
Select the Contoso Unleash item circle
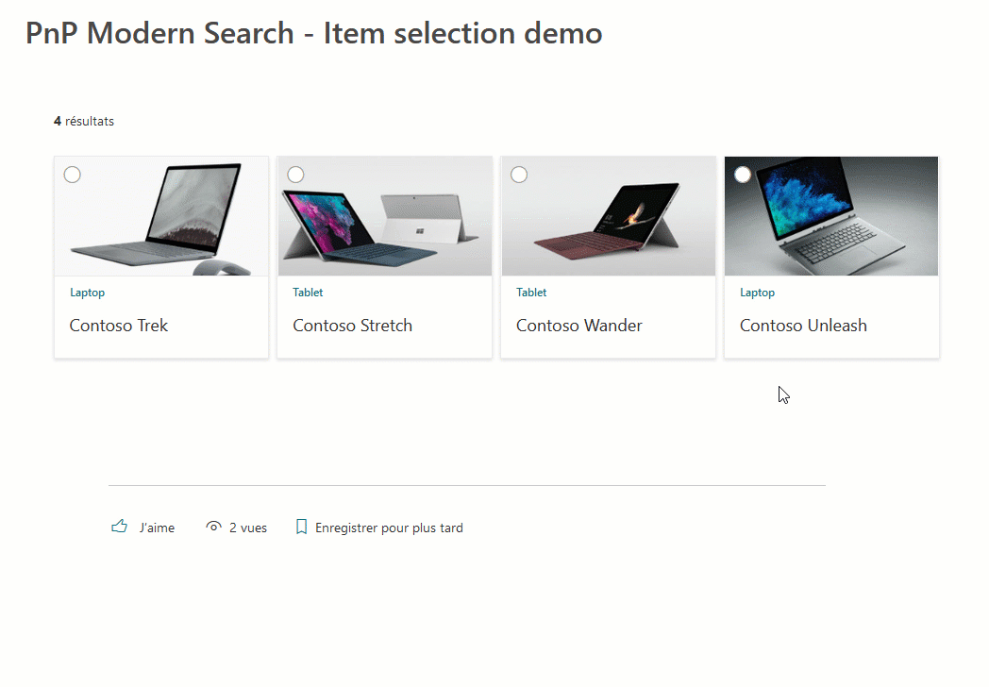743,175
